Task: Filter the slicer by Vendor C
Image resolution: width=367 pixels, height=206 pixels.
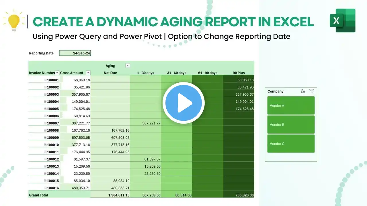Action: [291, 144]
